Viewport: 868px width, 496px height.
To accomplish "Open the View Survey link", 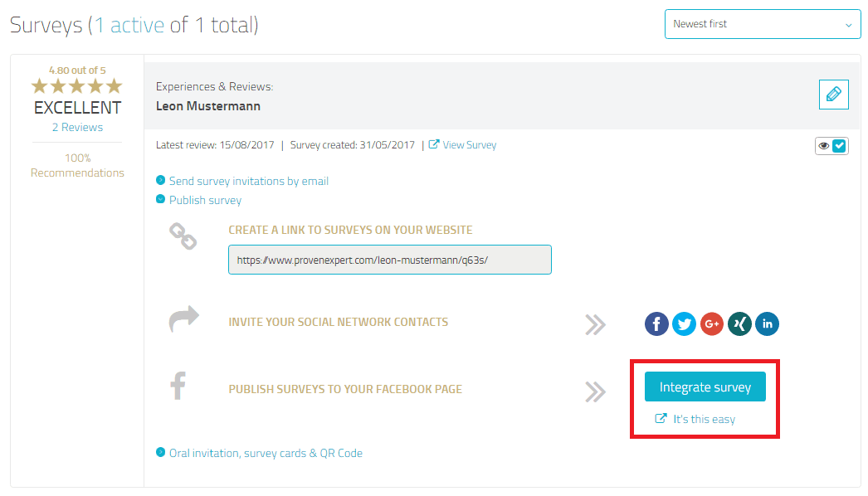I will tap(469, 145).
